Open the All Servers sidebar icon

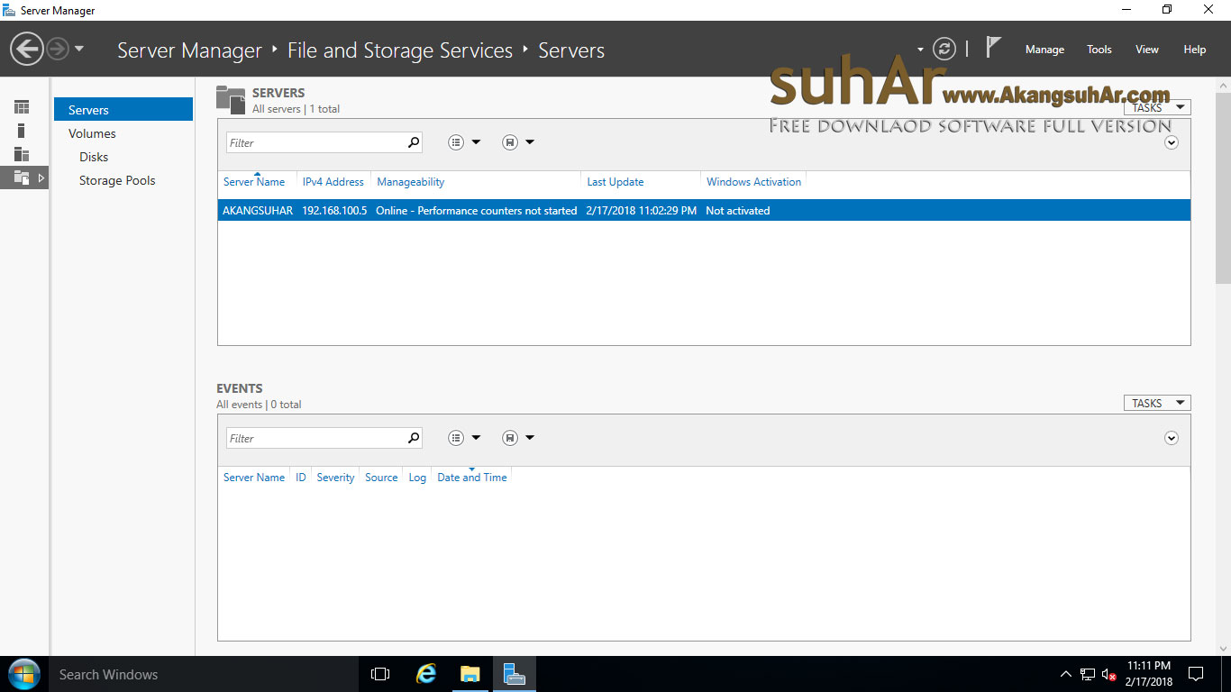pos(22,154)
